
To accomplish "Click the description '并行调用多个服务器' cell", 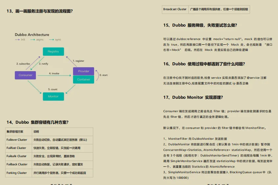I will click(x=62, y=173).
